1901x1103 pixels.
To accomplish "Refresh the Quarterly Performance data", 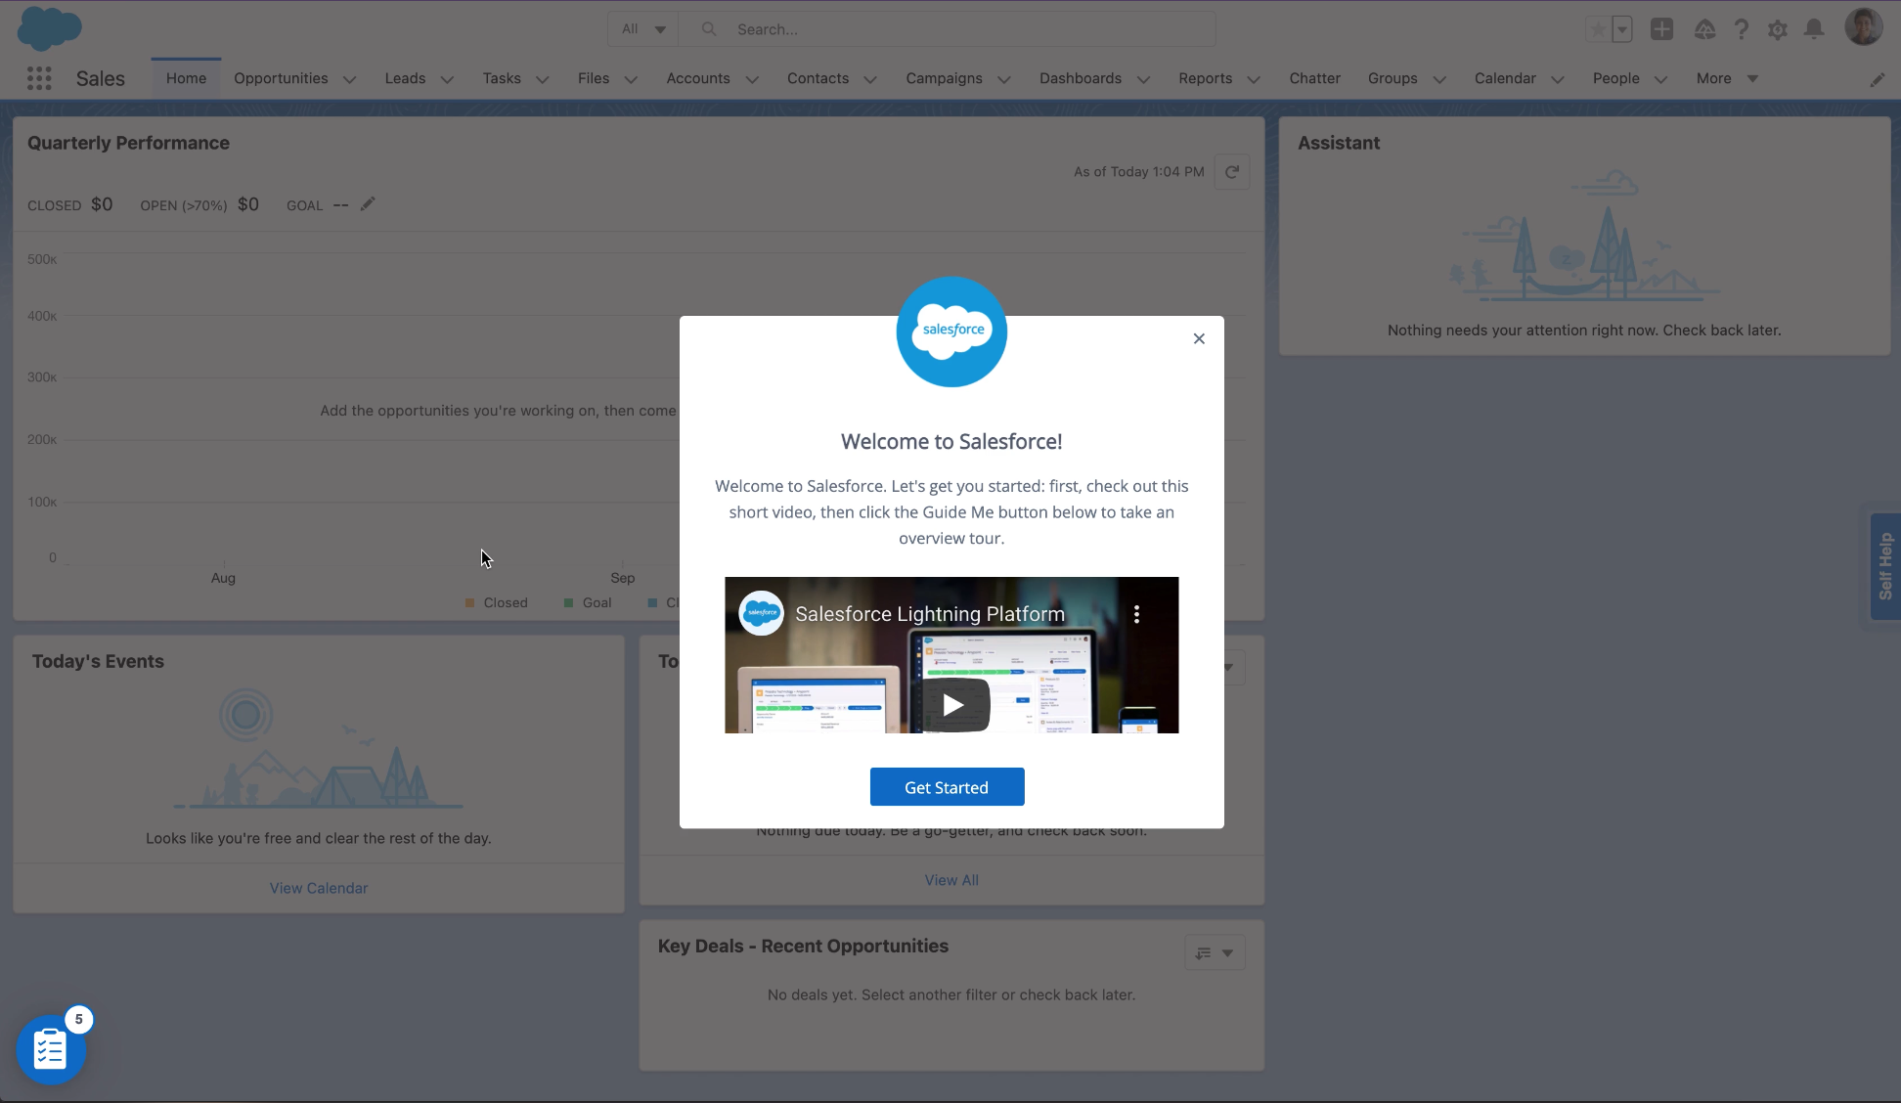I will (x=1231, y=171).
